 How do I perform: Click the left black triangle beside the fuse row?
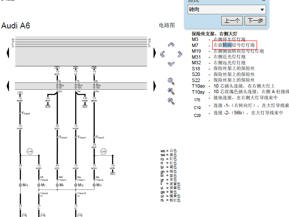coord(8,86)
